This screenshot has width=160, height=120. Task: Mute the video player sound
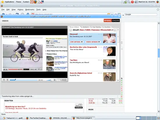point(54,80)
